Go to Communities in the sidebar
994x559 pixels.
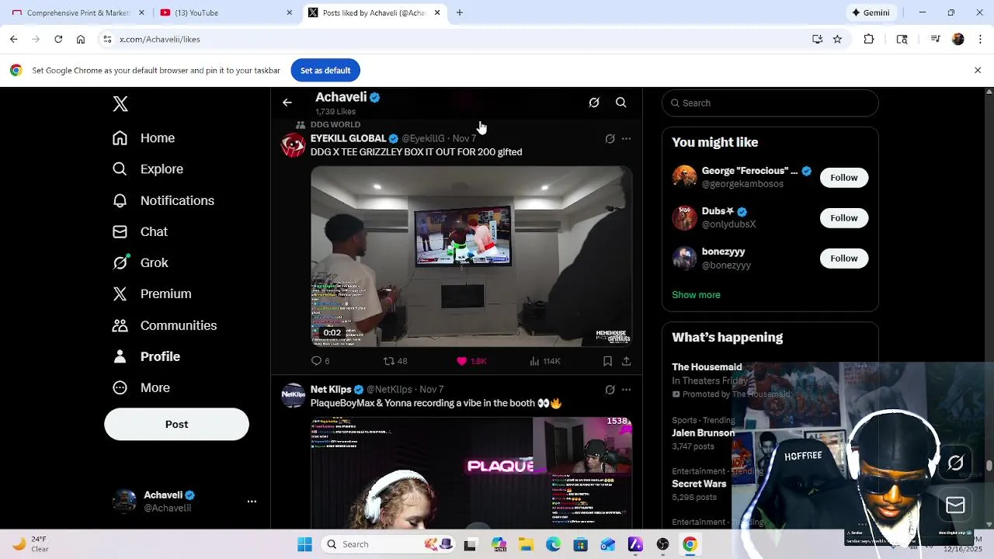click(164, 325)
